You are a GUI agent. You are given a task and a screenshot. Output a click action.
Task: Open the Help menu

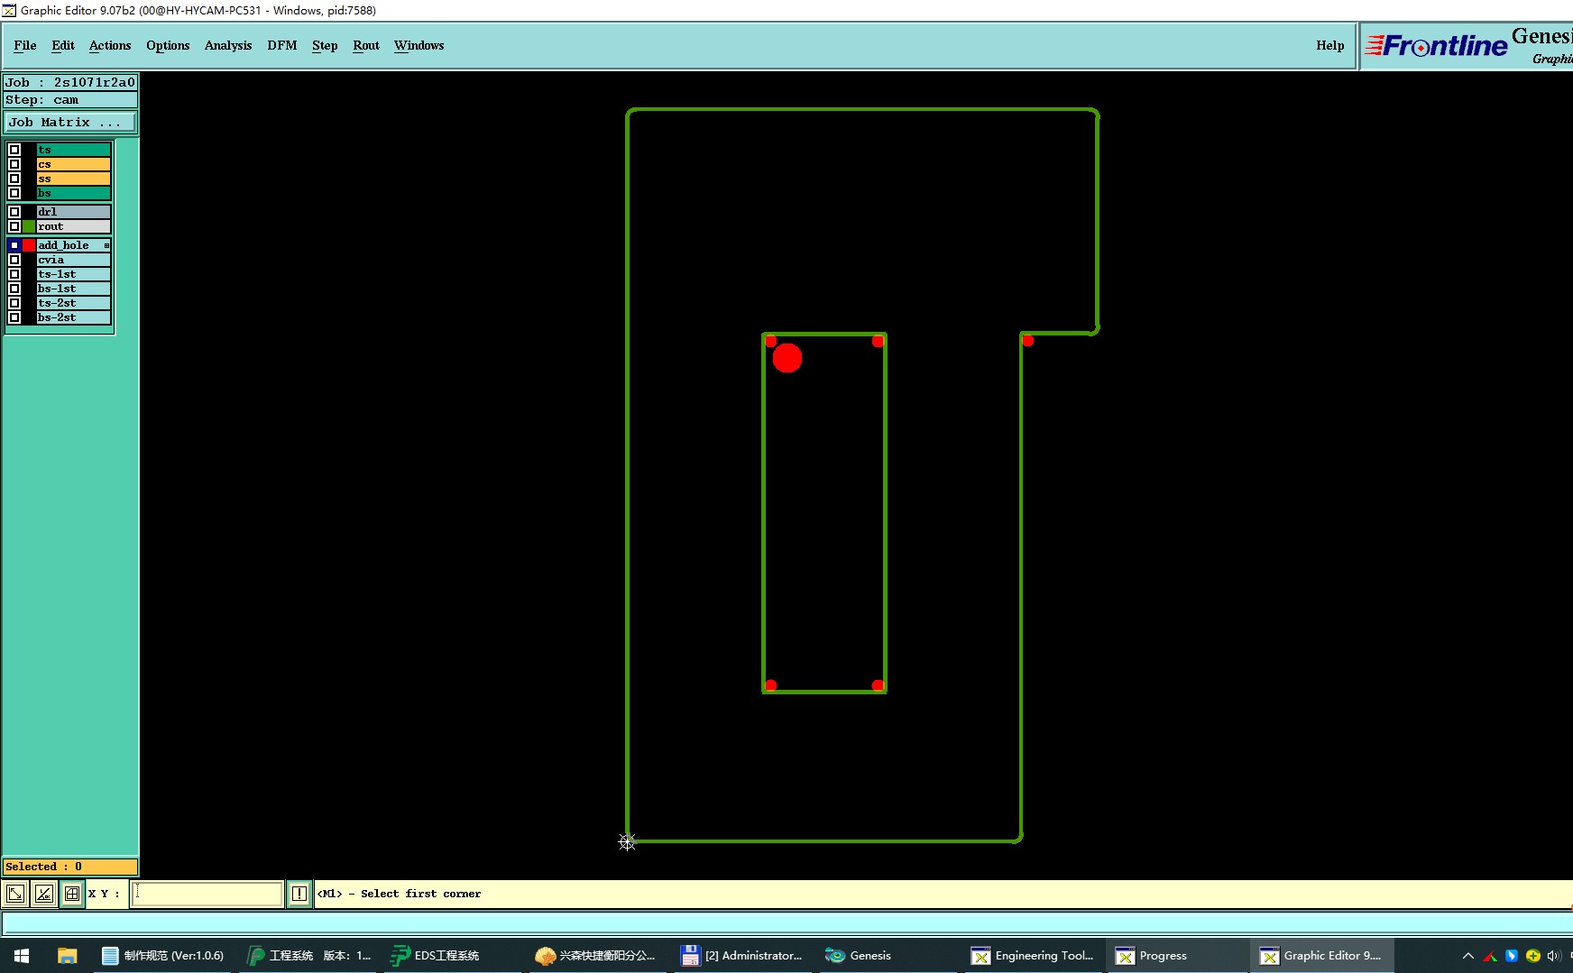point(1330,45)
